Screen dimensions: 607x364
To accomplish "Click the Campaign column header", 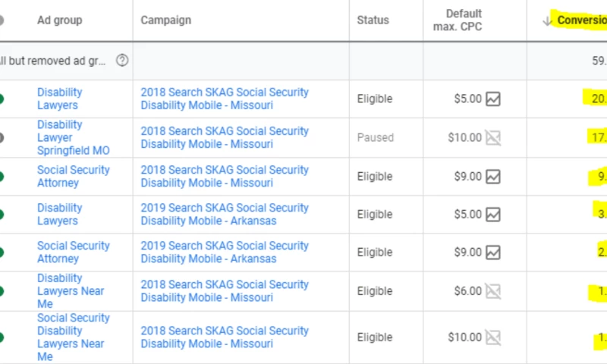I will tap(165, 20).
